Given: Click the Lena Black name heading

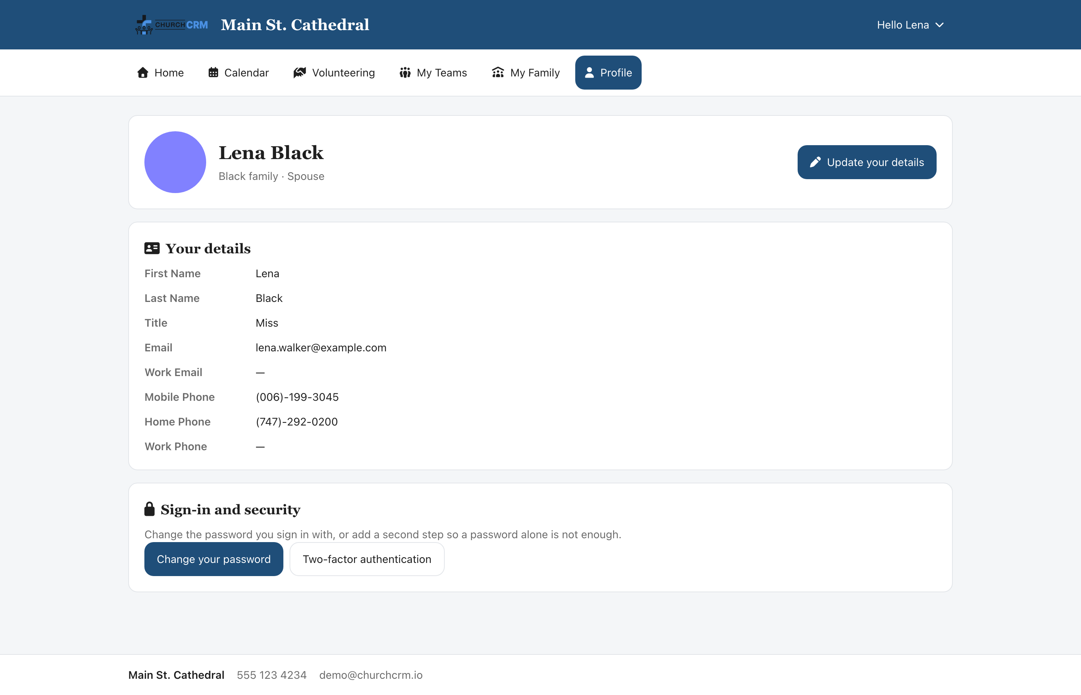Looking at the screenshot, I should click(x=271, y=153).
